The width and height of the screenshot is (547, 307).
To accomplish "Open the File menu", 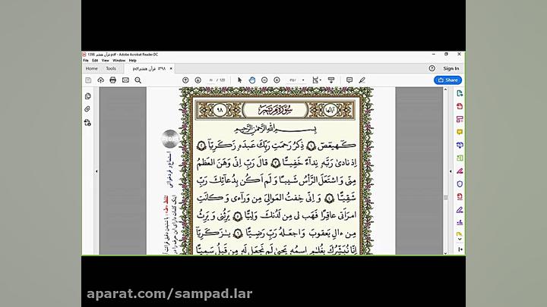I will pyautogui.click(x=86, y=60).
